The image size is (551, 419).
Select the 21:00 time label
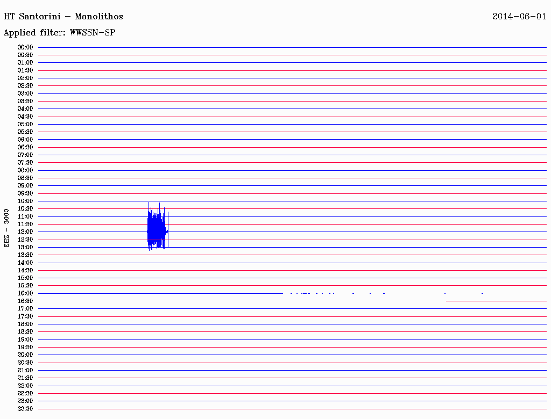click(x=25, y=370)
